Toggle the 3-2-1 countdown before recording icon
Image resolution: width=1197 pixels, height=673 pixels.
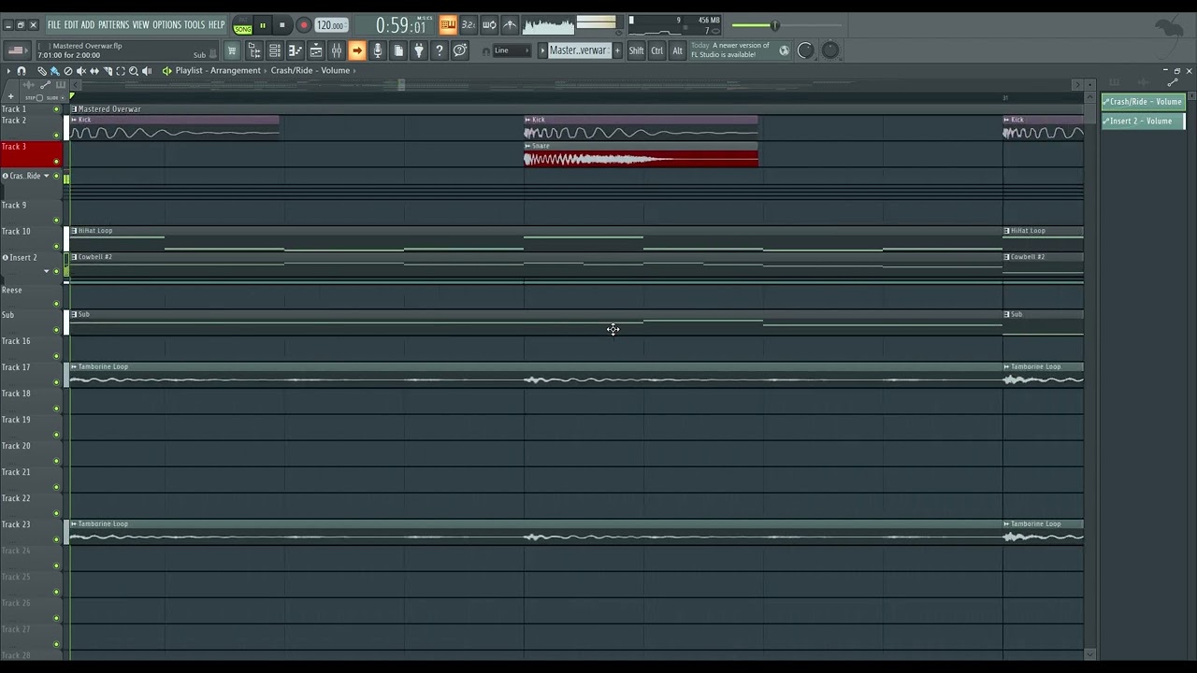(x=469, y=25)
